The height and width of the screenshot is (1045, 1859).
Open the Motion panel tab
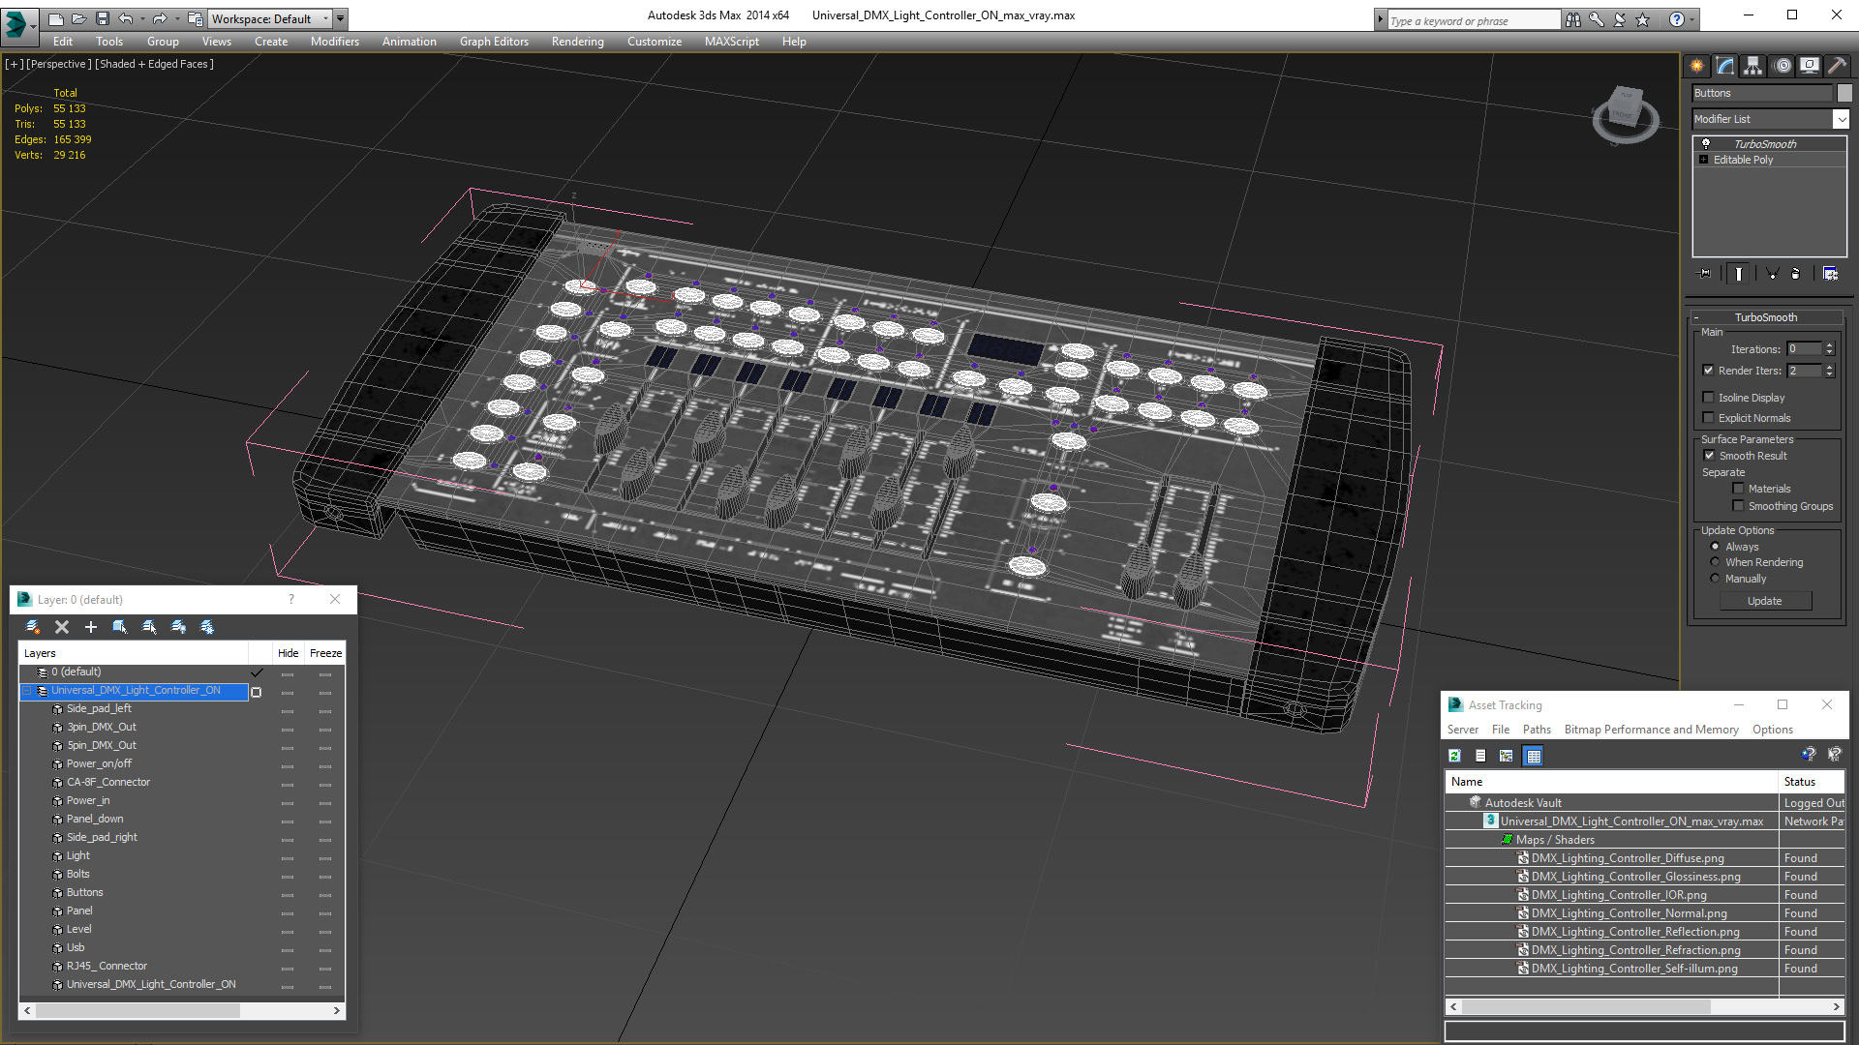pos(1783,66)
